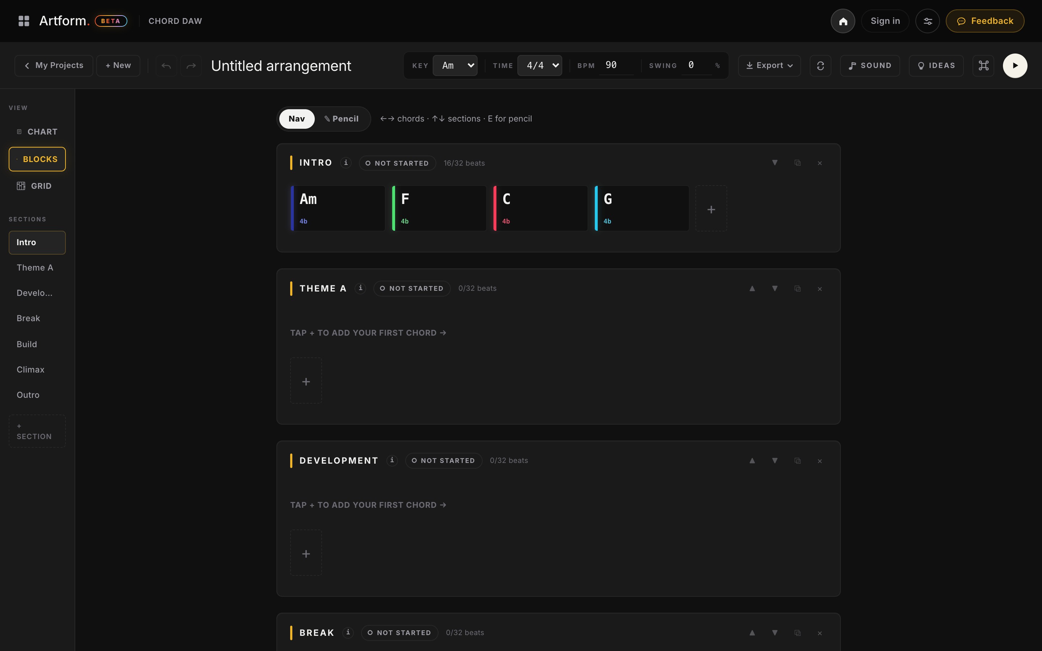This screenshot has height=651, width=1042.
Task: Start playback with the play button
Action: coord(1015,65)
